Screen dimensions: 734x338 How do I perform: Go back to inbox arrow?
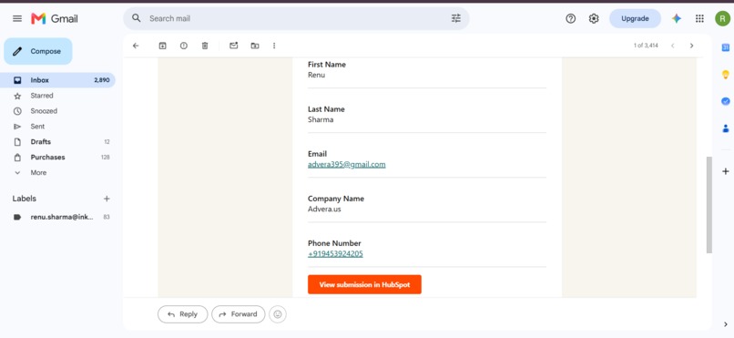[x=136, y=46]
